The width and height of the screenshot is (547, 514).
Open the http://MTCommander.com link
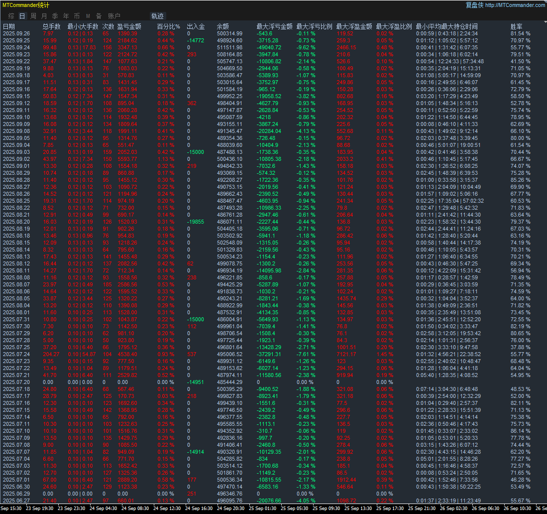pos(515,5)
